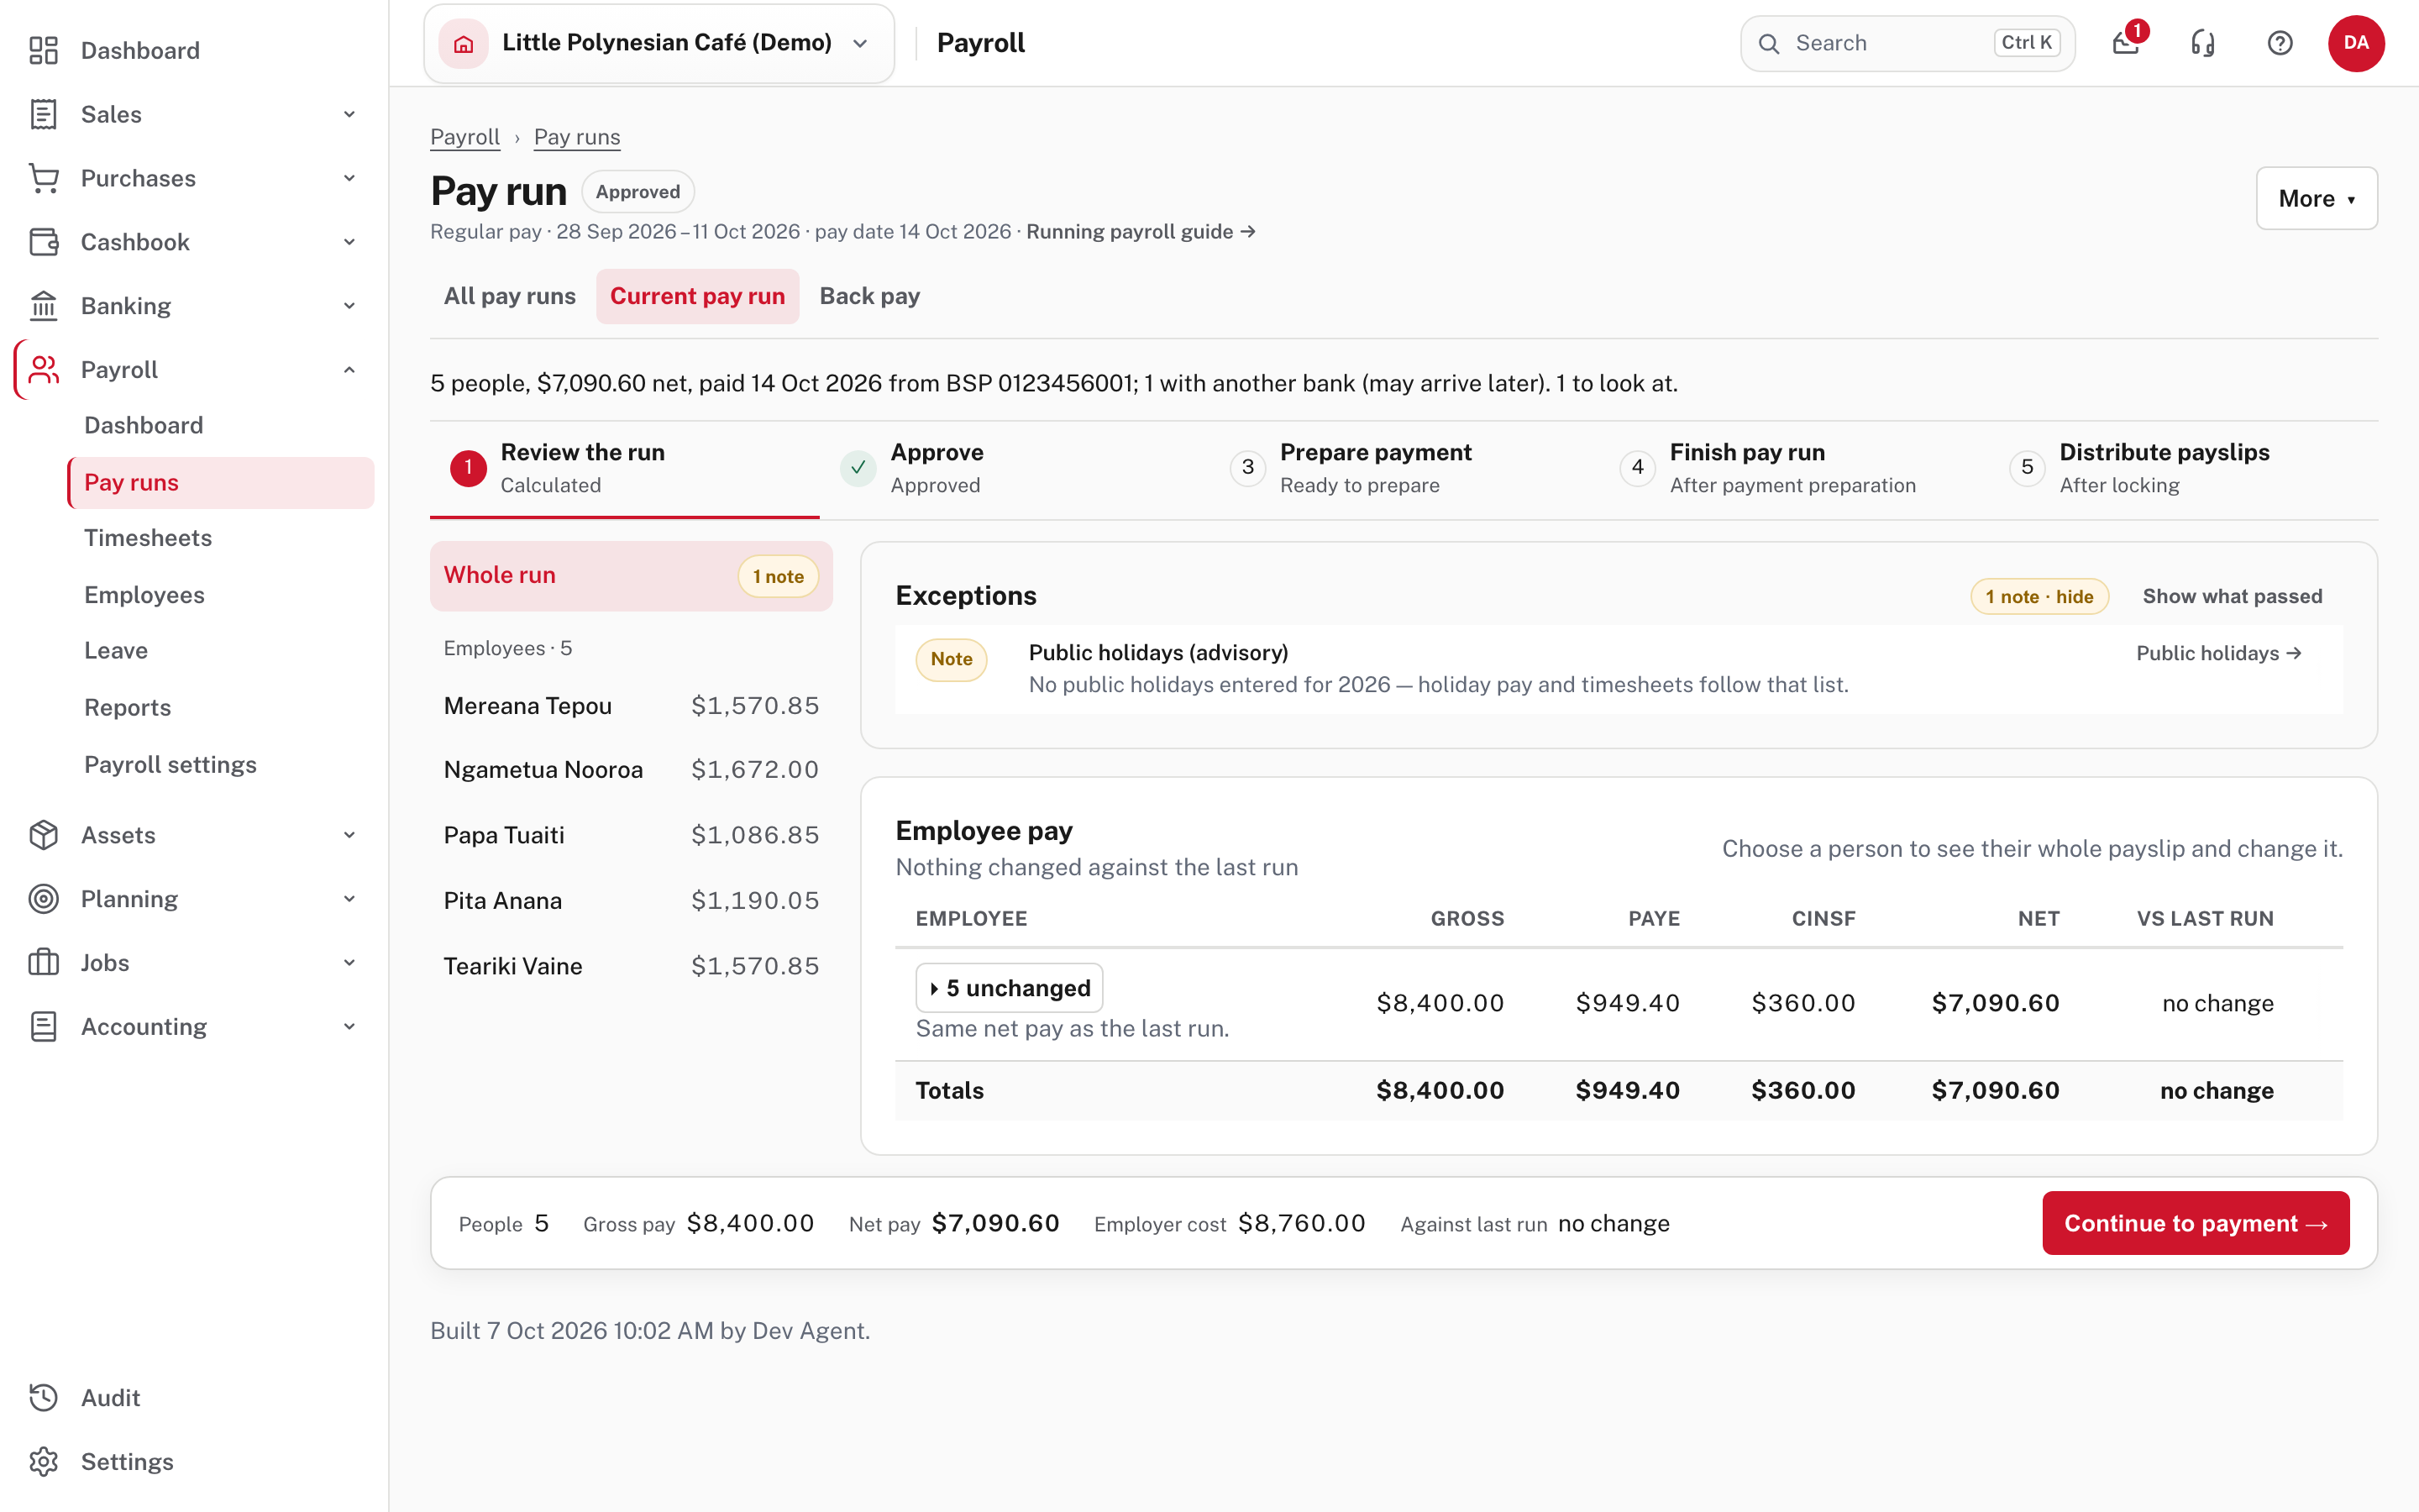This screenshot has width=2419, height=1512.
Task: Open the Audit history icon
Action: tap(43, 1398)
